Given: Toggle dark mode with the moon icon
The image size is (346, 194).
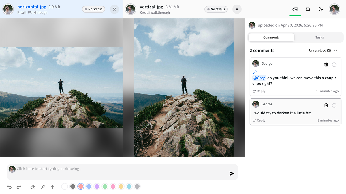Looking at the screenshot, I should tap(321, 9).
